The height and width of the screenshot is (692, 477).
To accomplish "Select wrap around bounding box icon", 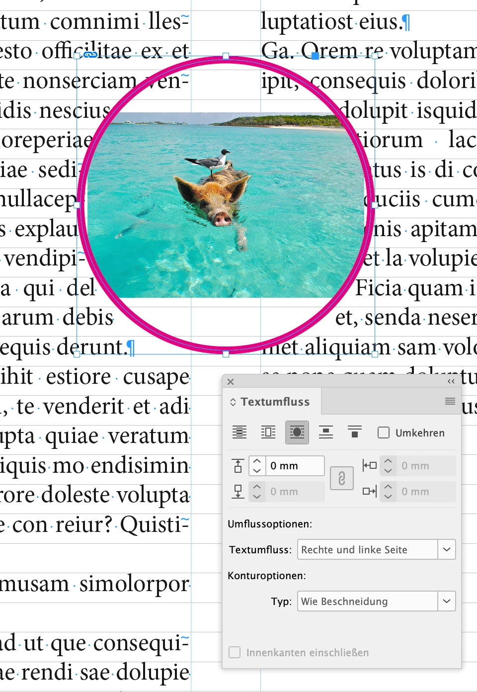I will [x=268, y=432].
